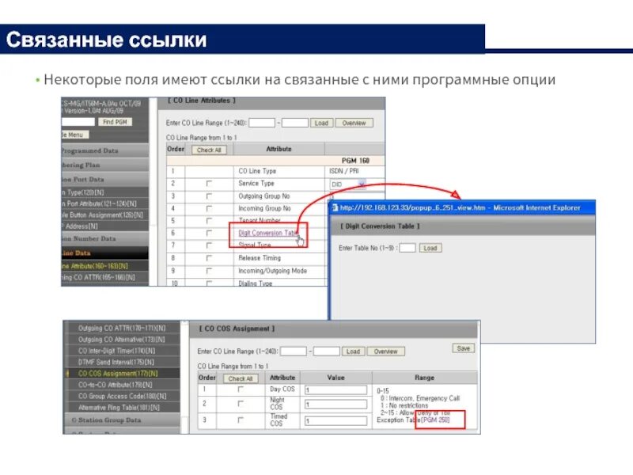Open the Service Type DID dropdown
Screen dimensions: 633x475
[x=348, y=184]
